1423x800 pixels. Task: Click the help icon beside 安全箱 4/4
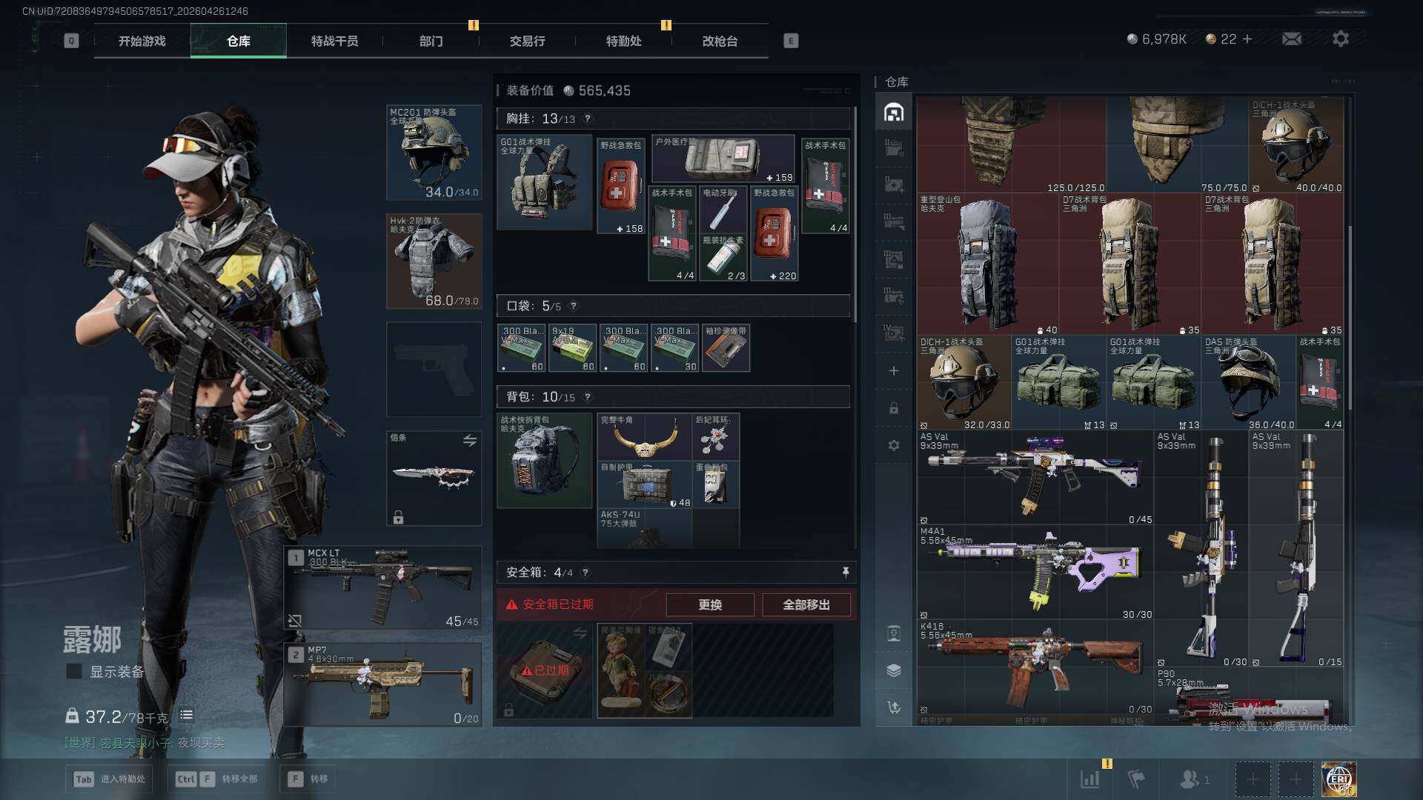586,573
